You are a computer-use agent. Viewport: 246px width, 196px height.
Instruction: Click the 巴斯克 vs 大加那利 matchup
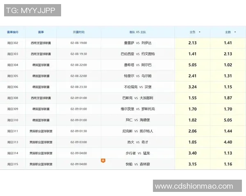point(138,98)
